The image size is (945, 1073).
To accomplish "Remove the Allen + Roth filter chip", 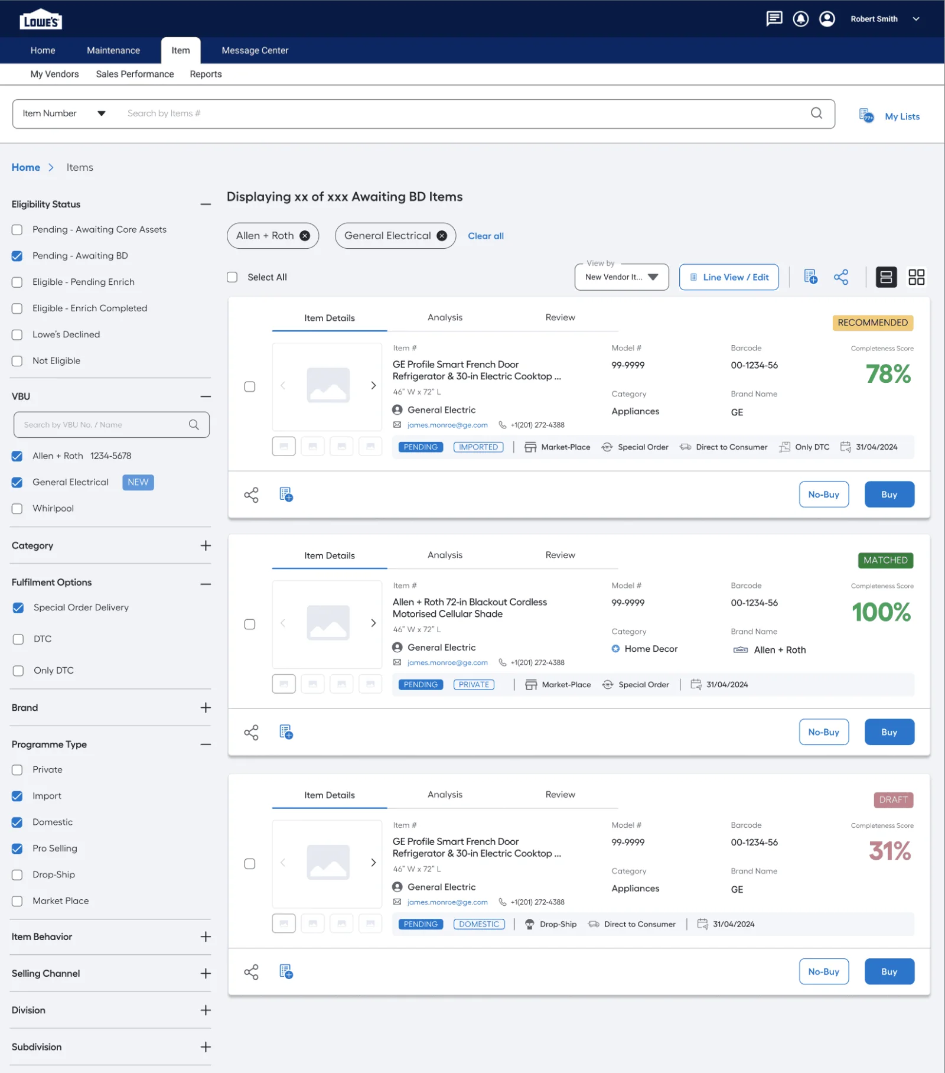I will [x=305, y=236].
